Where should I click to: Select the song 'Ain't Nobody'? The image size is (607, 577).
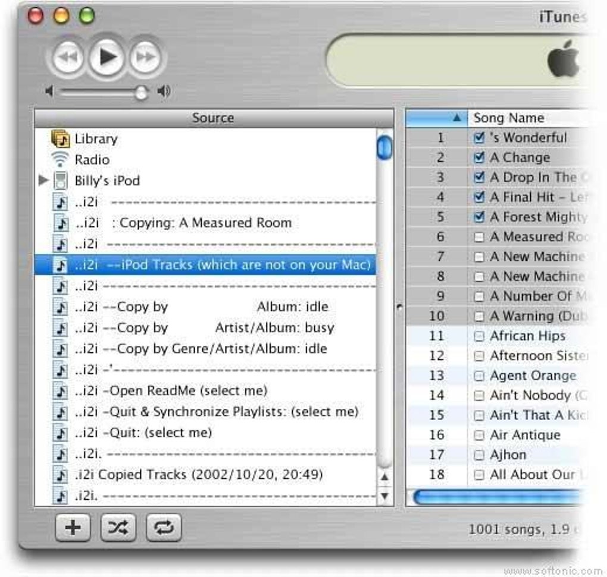coord(539,395)
